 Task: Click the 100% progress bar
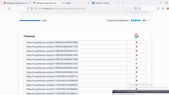(x=30, y=21)
